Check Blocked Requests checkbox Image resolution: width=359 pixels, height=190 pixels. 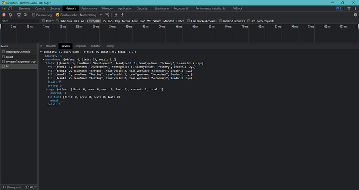pos(220,21)
